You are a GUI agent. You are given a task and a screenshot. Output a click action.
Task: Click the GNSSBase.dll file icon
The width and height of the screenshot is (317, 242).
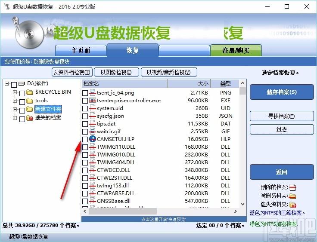[93, 201]
